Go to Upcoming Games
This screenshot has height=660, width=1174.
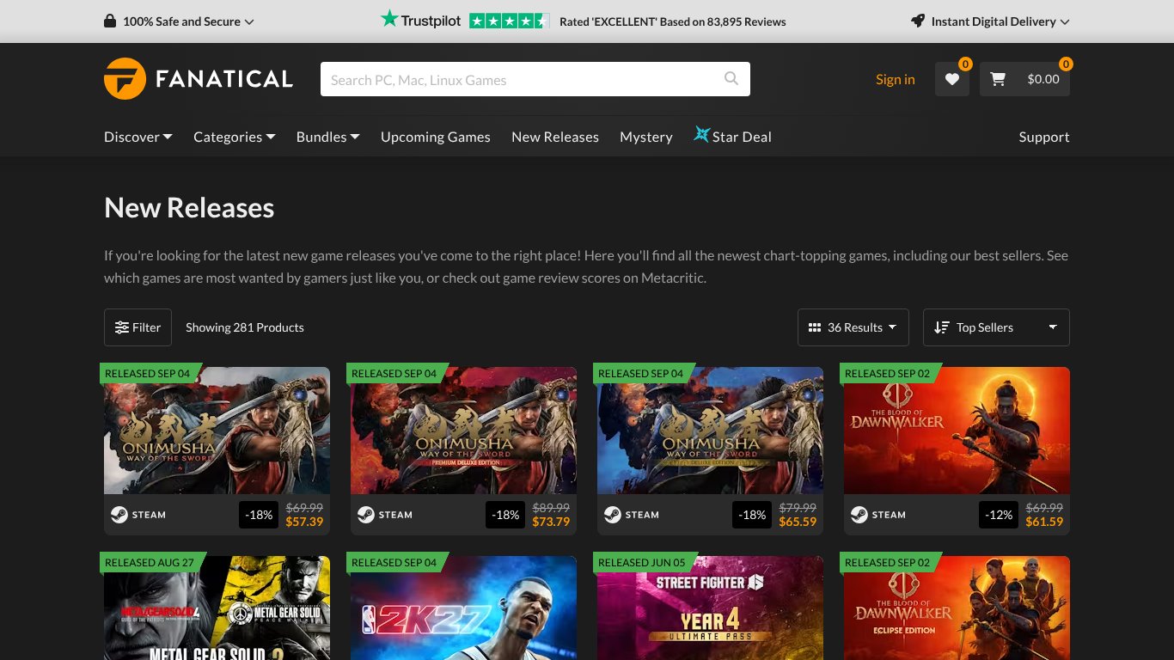[436, 137]
